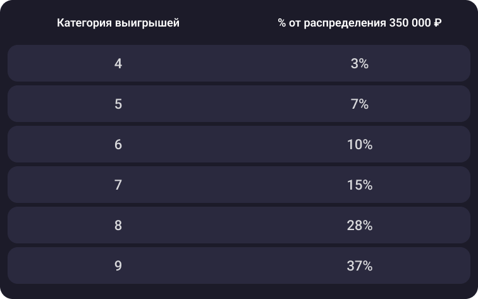The height and width of the screenshot is (299, 478).
Task: Click the leading "%" sign in the header
Action: pos(282,23)
